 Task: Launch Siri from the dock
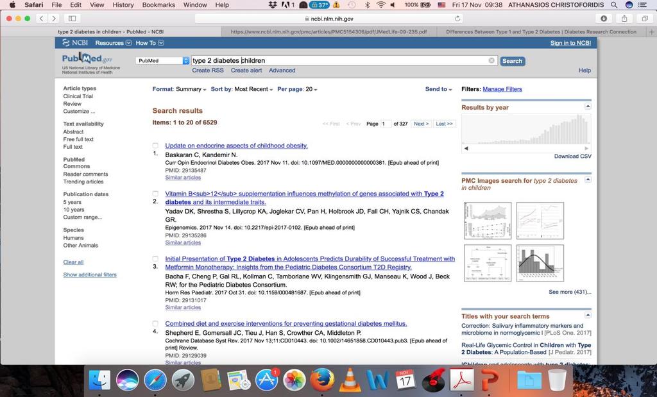128,380
